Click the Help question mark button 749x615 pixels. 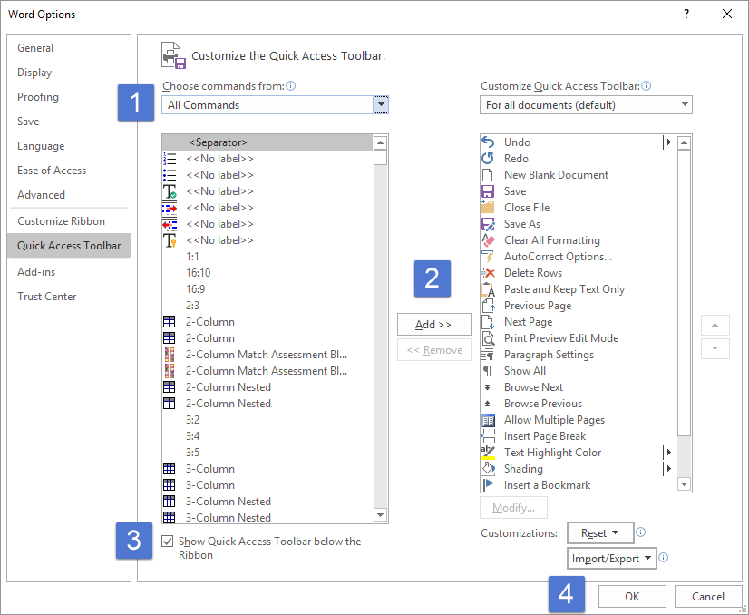(x=686, y=14)
